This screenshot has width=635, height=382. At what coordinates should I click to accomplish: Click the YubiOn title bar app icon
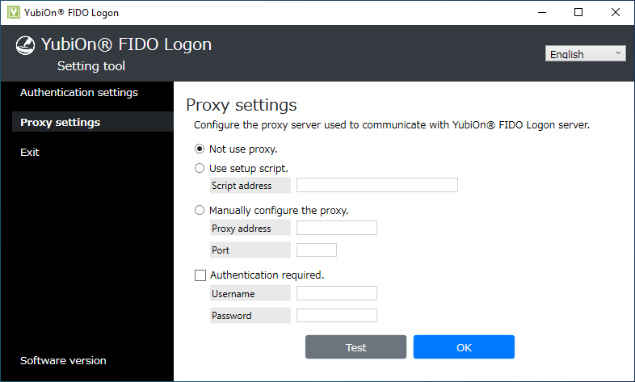tap(12, 12)
